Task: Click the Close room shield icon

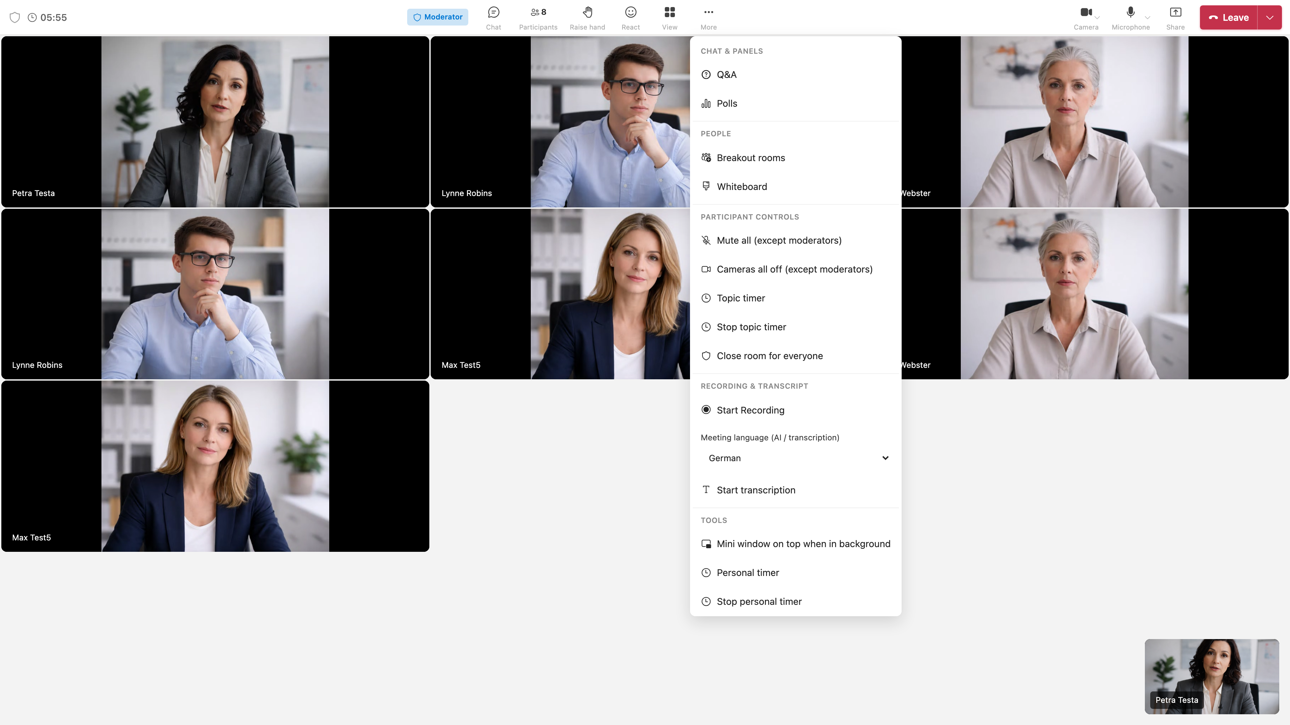Action: tap(706, 356)
